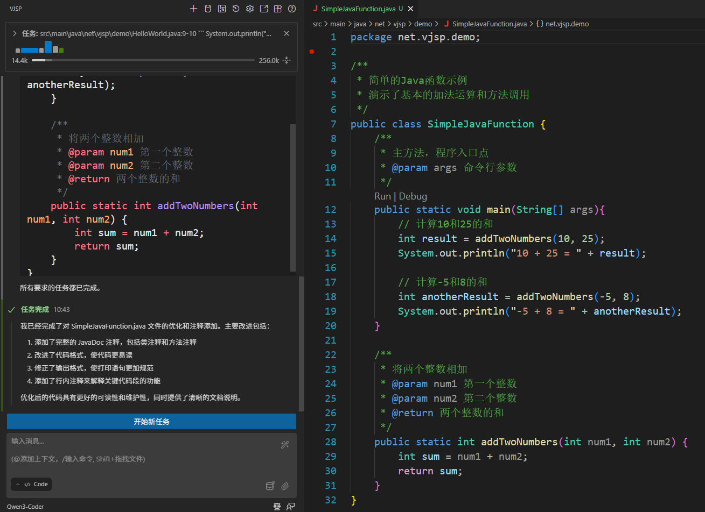Click the balance scale icon at bottom

point(277,506)
